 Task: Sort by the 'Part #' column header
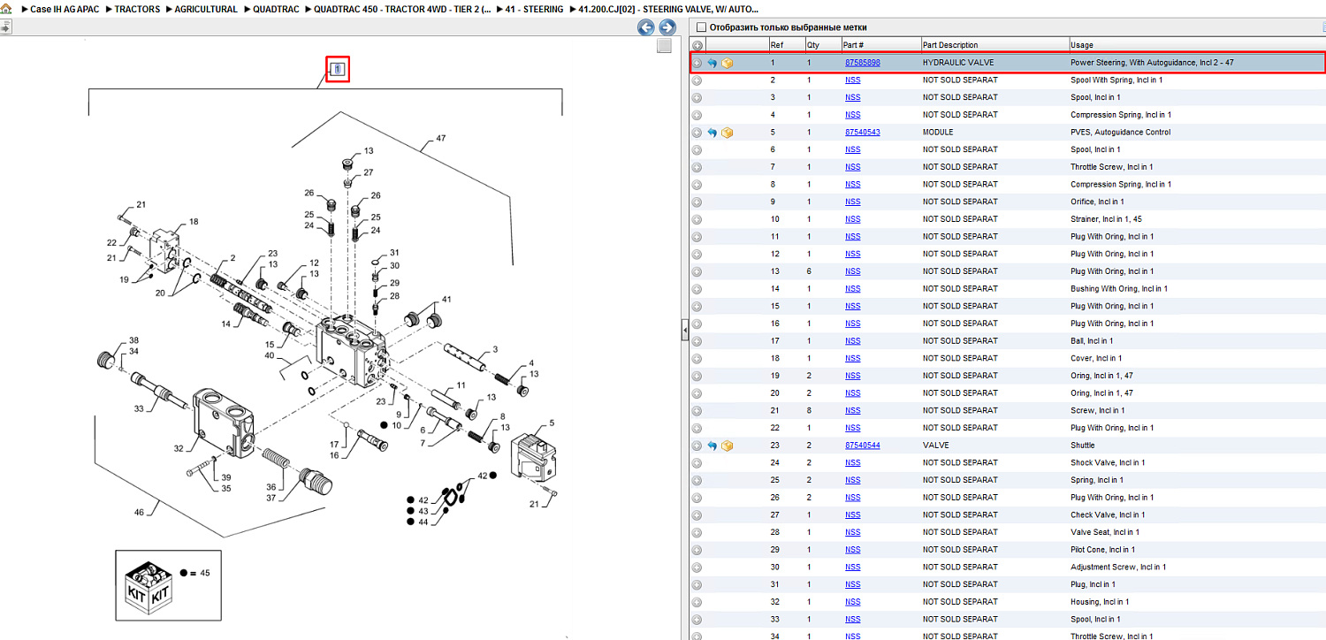click(880, 45)
